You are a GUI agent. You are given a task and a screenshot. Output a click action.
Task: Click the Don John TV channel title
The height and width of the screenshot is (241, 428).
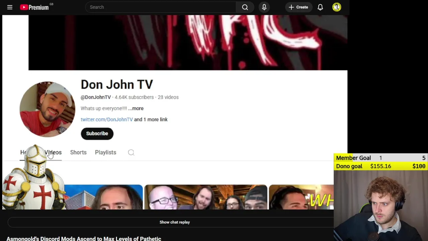pyautogui.click(x=117, y=84)
